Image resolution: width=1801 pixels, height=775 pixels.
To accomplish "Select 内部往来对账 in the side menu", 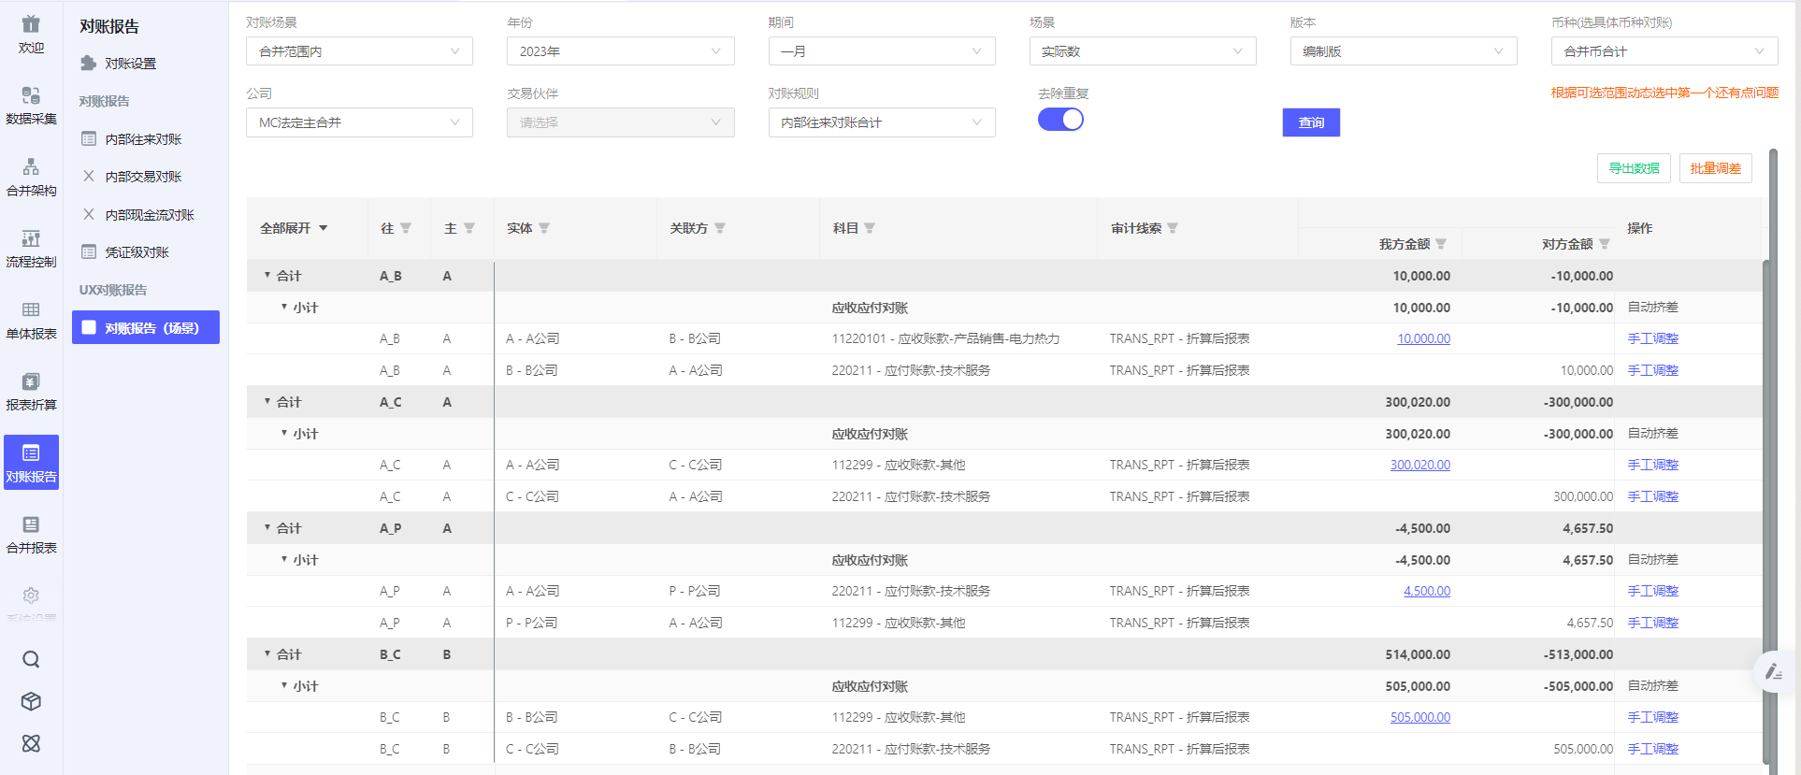I will point(143,139).
